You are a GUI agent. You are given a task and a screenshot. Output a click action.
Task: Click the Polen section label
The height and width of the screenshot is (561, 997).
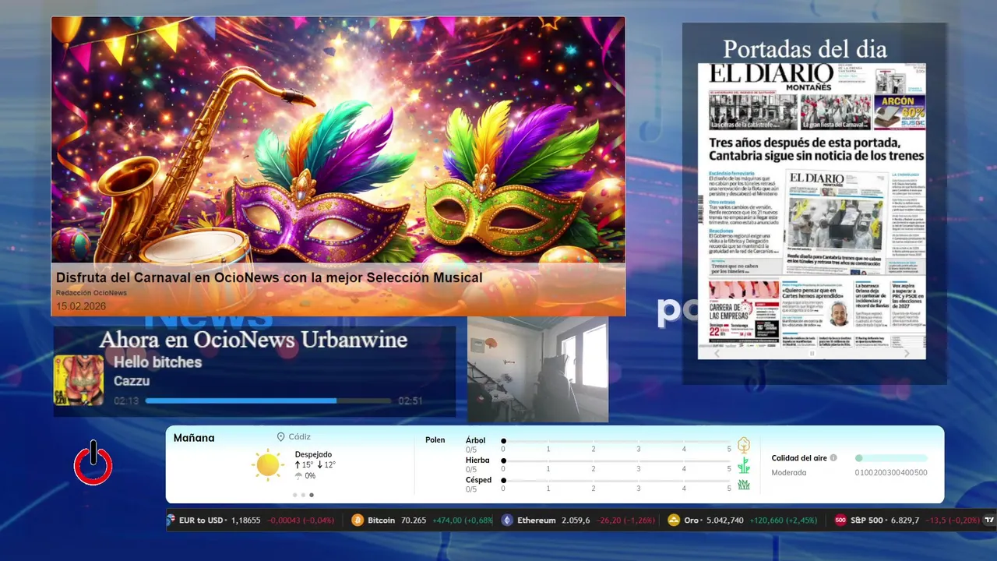[435, 440]
